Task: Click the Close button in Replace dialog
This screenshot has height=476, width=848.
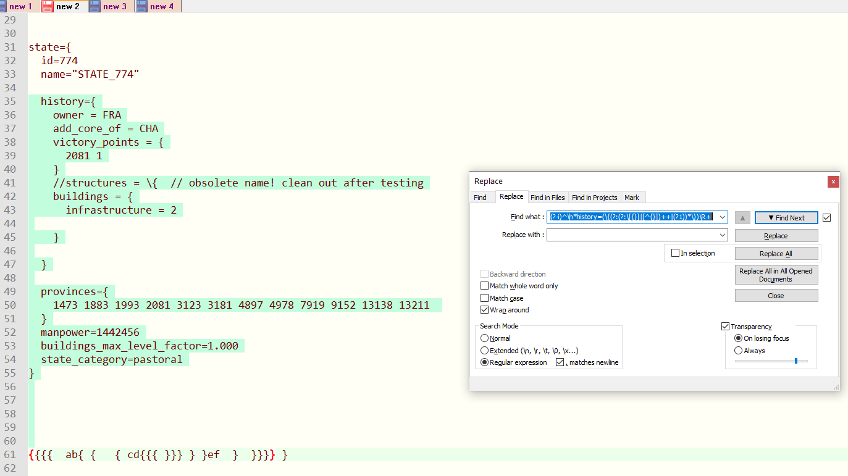Action: click(776, 296)
